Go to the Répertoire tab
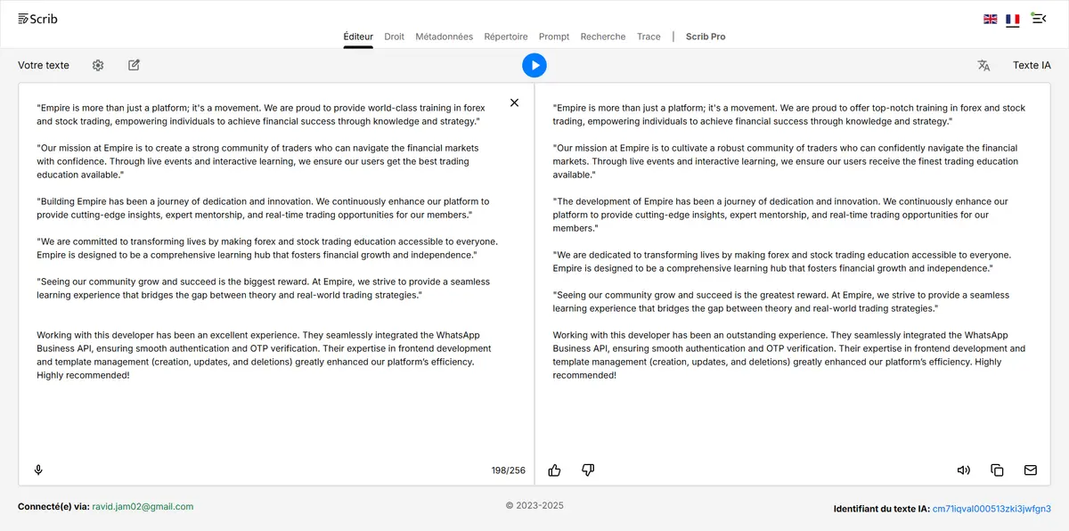 (506, 37)
